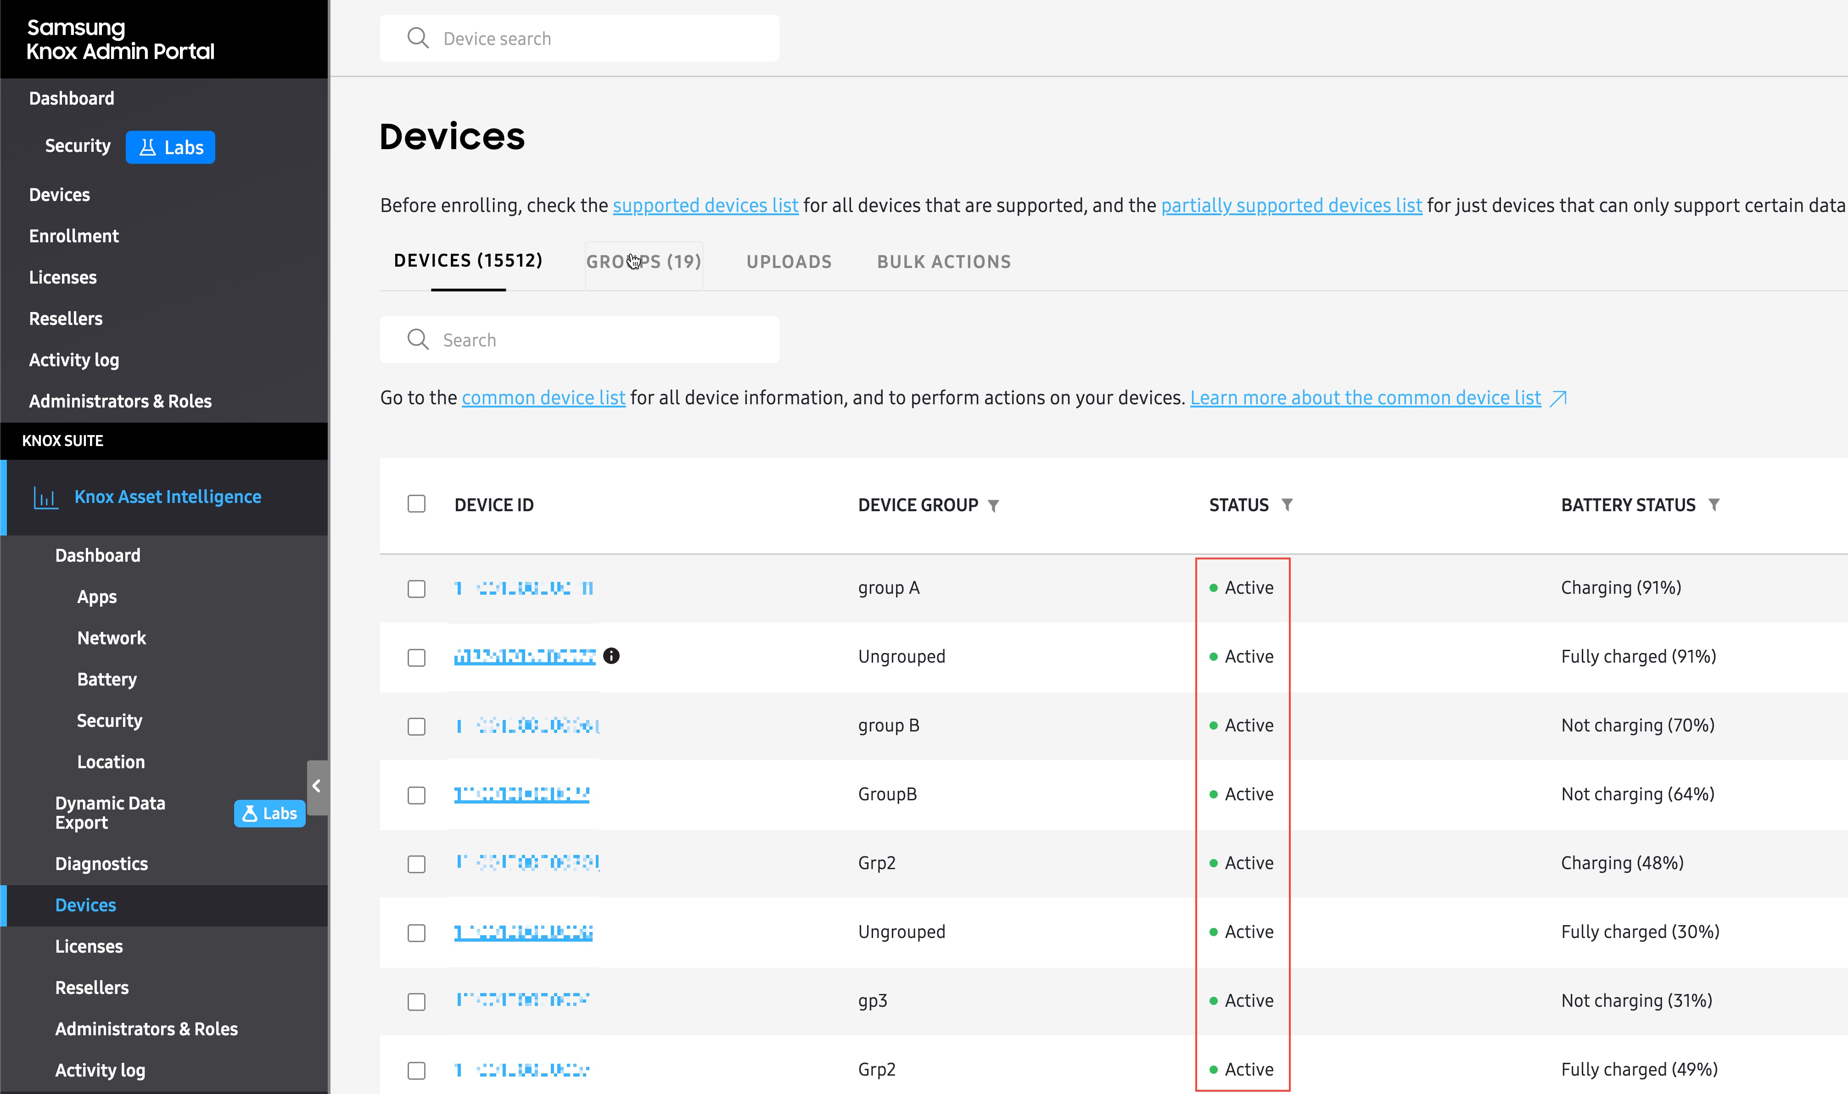The image size is (1848, 1094).
Task: Open top Administrators & Roles item
Action: click(120, 401)
